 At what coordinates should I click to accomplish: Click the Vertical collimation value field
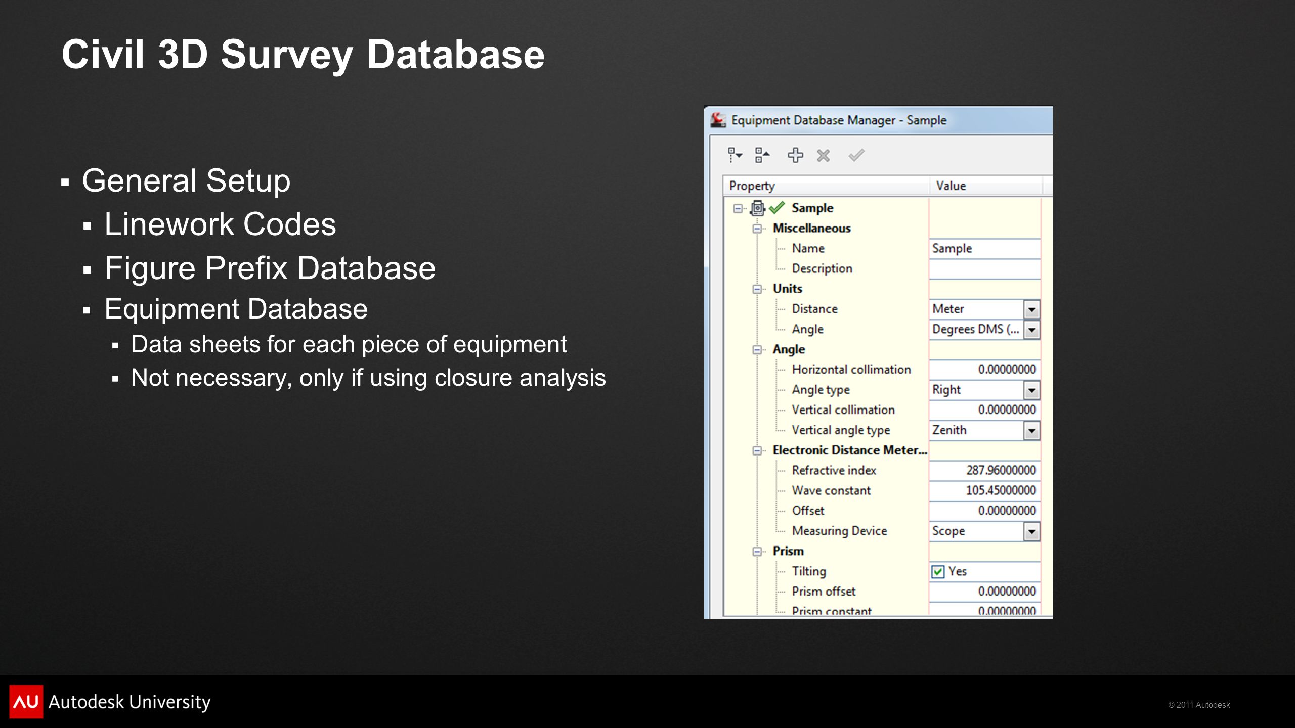[984, 410]
